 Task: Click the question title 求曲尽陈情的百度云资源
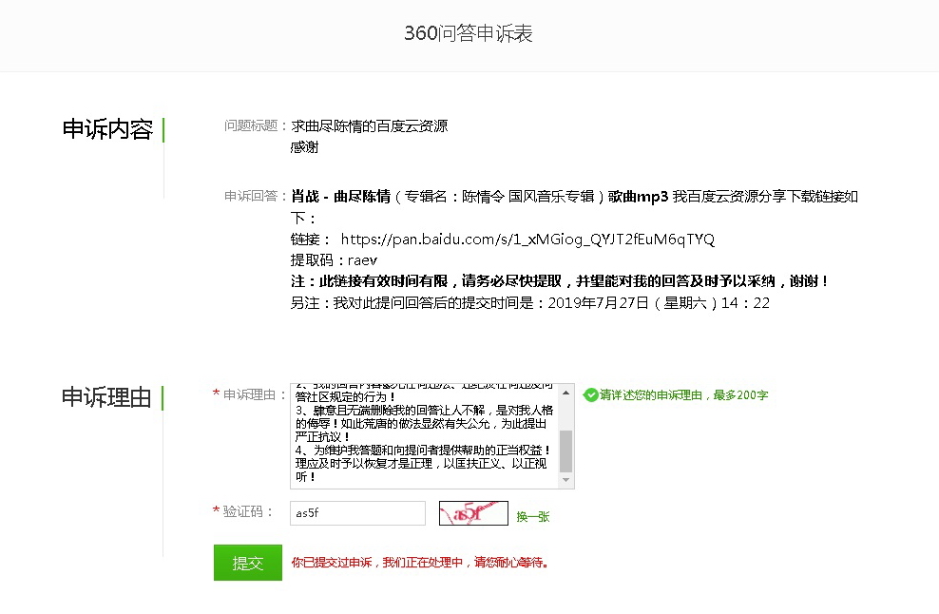pyautogui.click(x=370, y=125)
